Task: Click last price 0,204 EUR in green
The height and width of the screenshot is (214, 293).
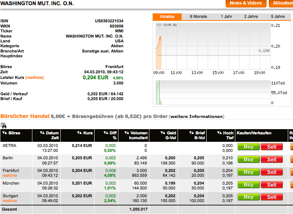Action: point(95,77)
